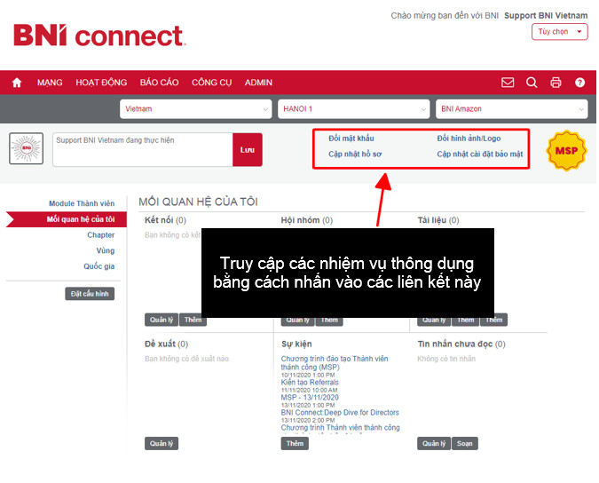
Task: Select Vùng in the sidebar
Action: [105, 250]
